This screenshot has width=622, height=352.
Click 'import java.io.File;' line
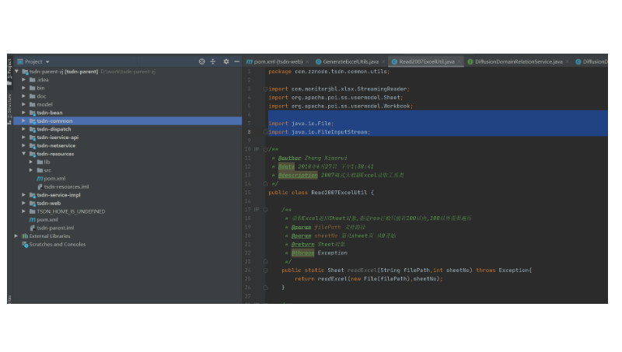[x=301, y=124]
